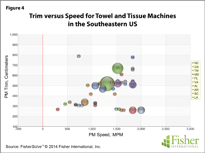The width and height of the screenshot is (205, 153).
Task: Click the red bubble near 300 MPM
Action: (58, 110)
